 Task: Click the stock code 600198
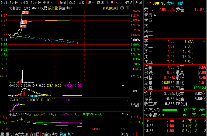click(x=159, y=3)
